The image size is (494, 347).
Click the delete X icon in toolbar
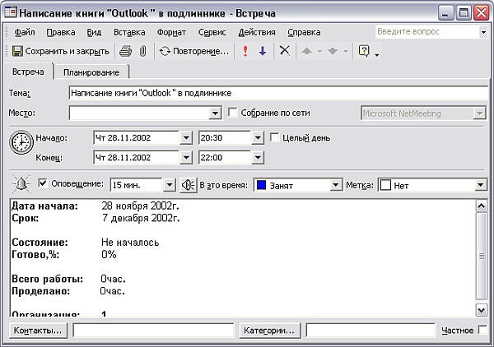point(285,51)
